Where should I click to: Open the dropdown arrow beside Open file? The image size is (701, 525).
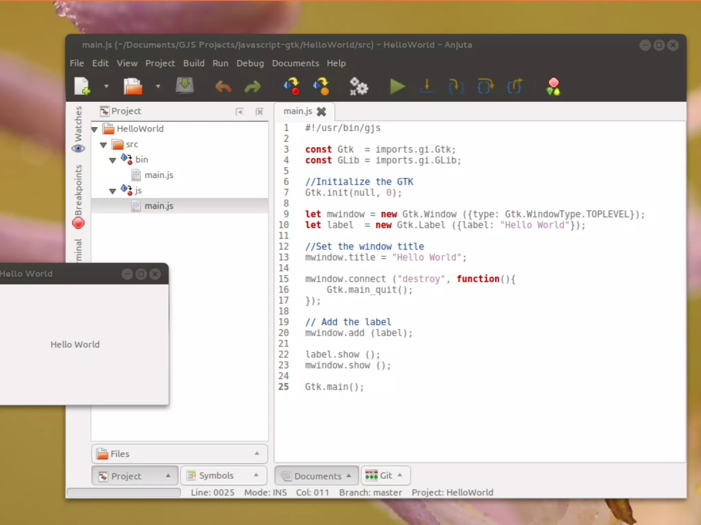point(158,86)
